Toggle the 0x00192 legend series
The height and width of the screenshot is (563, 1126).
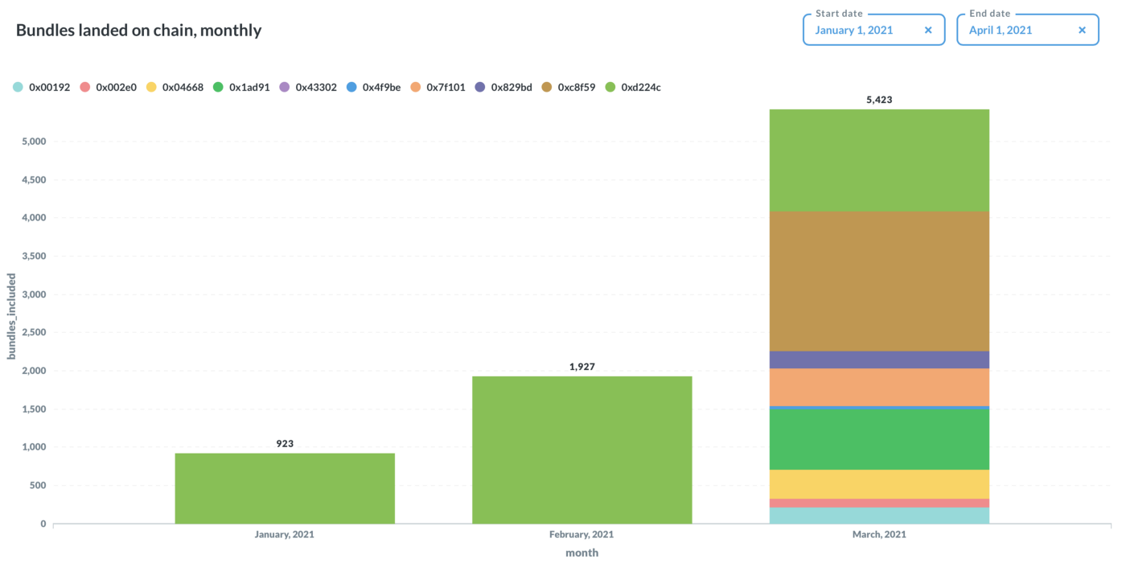click(42, 87)
